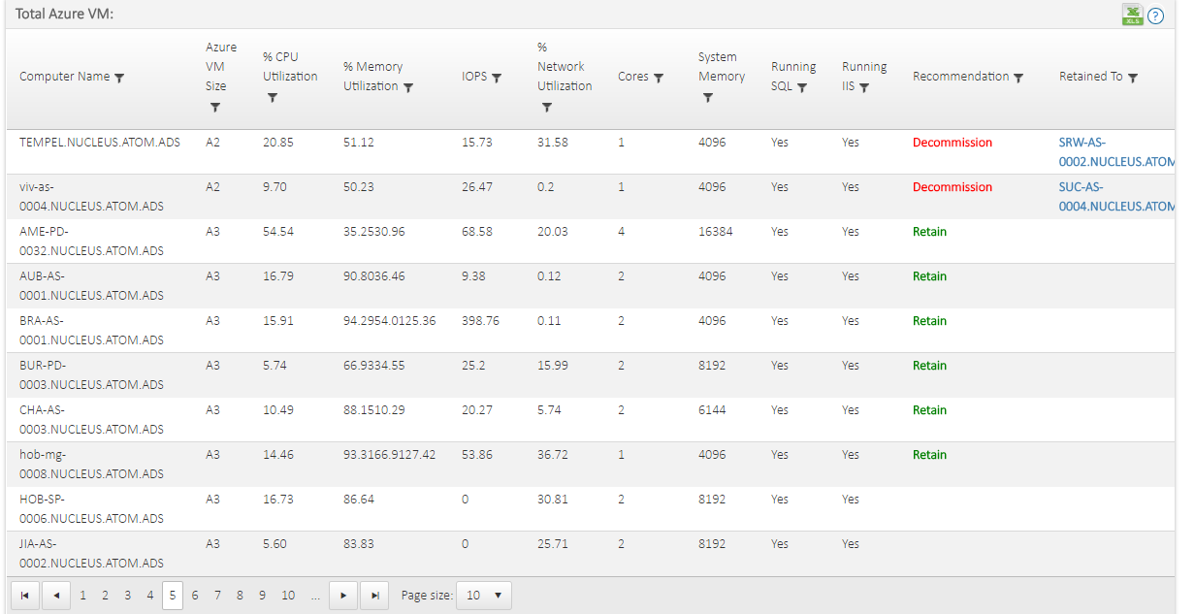
Task: Filter the System Memory column
Action: (x=708, y=97)
